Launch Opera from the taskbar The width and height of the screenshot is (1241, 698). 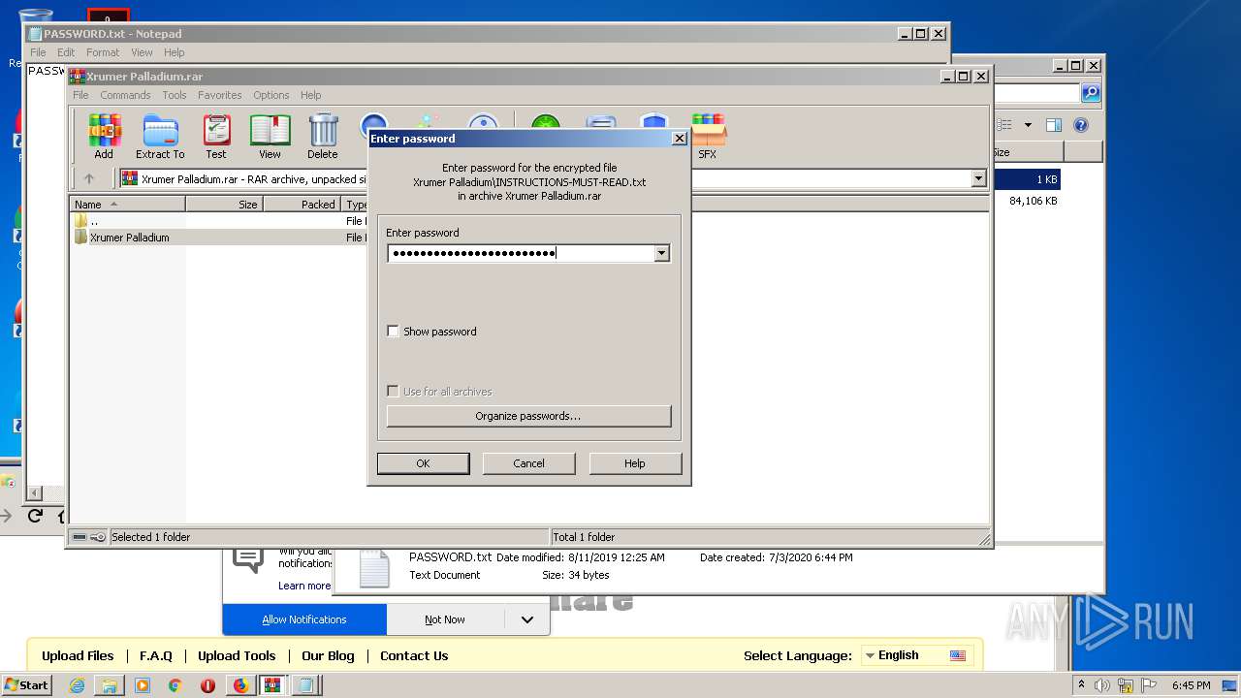click(207, 685)
